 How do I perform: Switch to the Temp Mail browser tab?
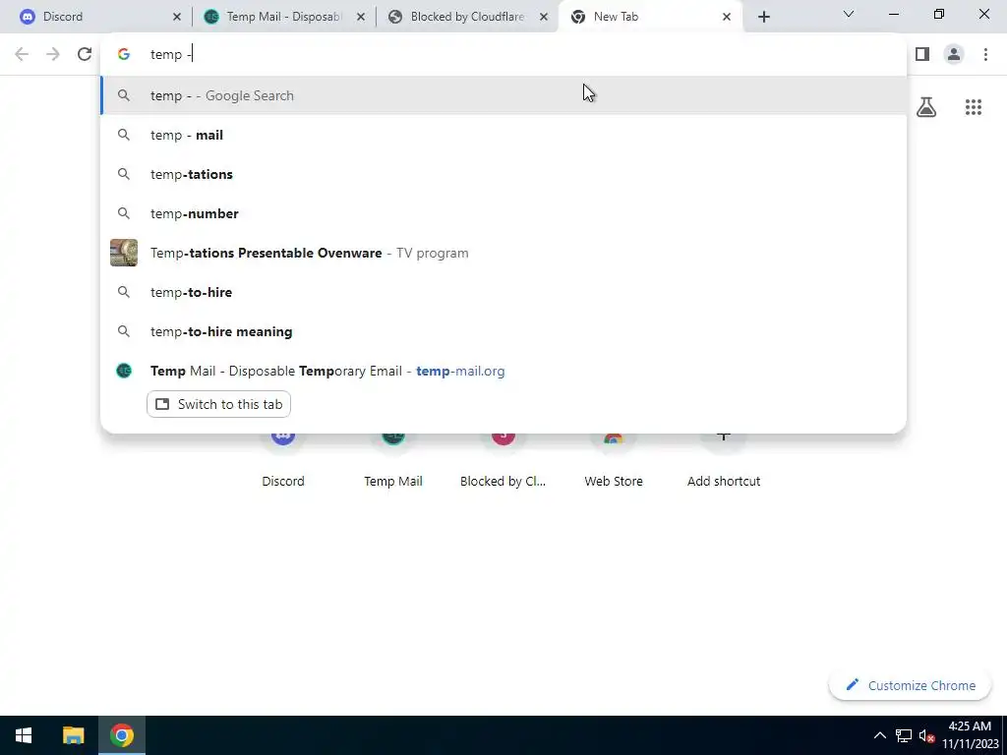282,17
